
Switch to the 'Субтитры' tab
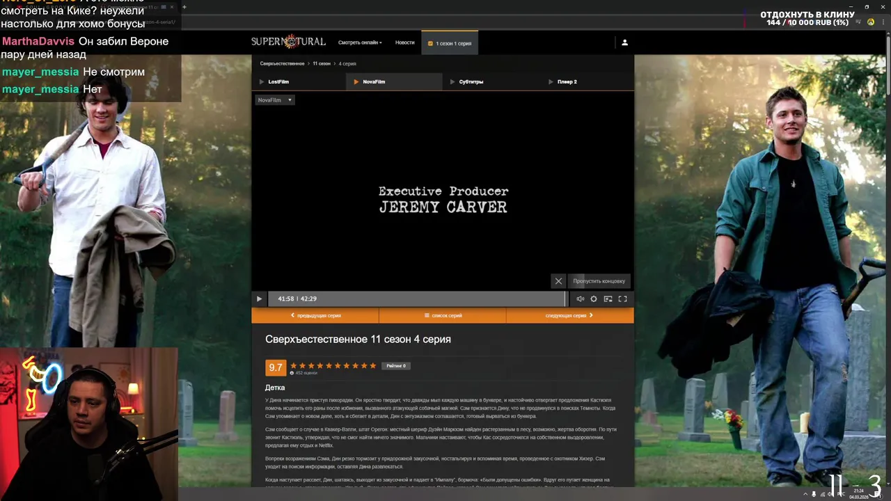point(490,81)
